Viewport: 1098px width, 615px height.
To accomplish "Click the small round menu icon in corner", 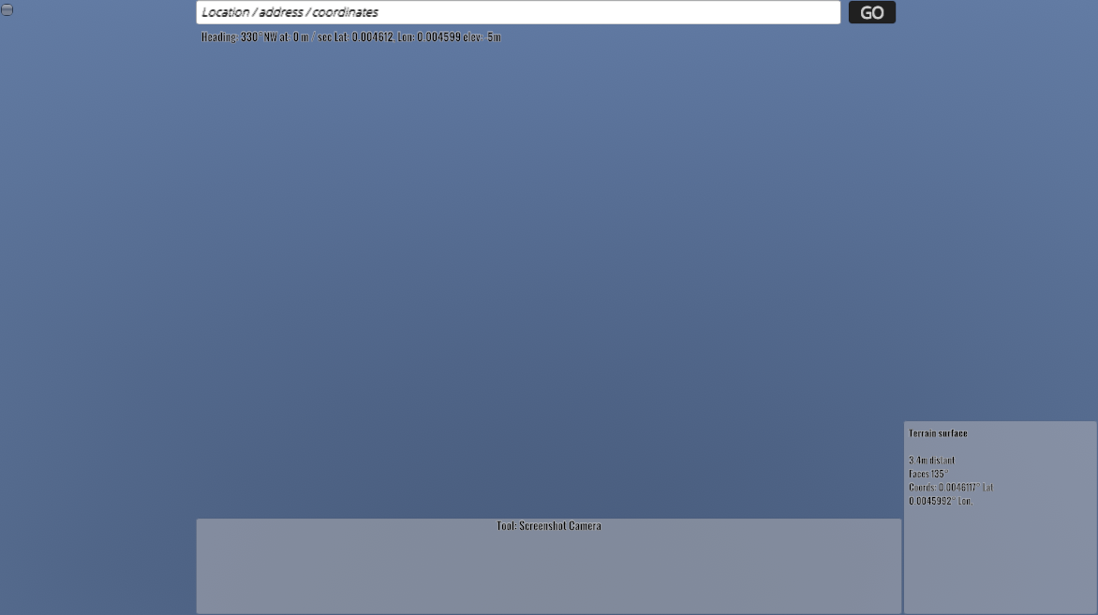I will tap(7, 9).
